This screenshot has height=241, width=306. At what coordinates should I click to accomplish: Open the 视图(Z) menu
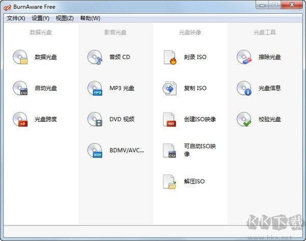click(65, 18)
